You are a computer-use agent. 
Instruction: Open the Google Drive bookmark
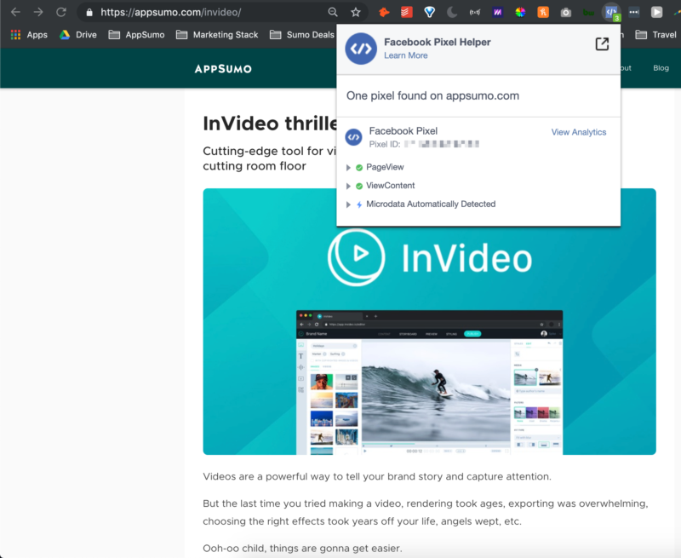(x=78, y=35)
